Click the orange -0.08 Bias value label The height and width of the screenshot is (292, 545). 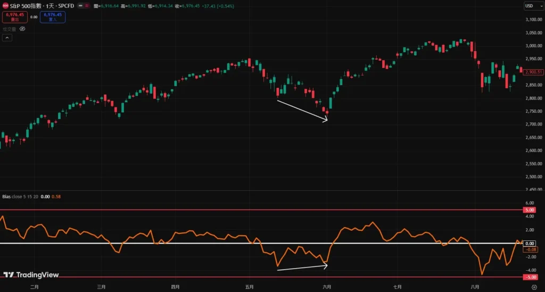(532, 249)
